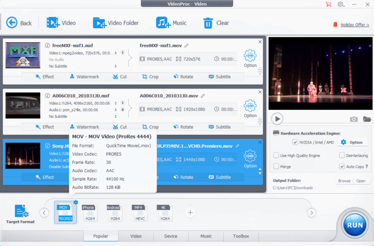Cut the freeMXF-mxf1.mxf video

(x=120, y=77)
